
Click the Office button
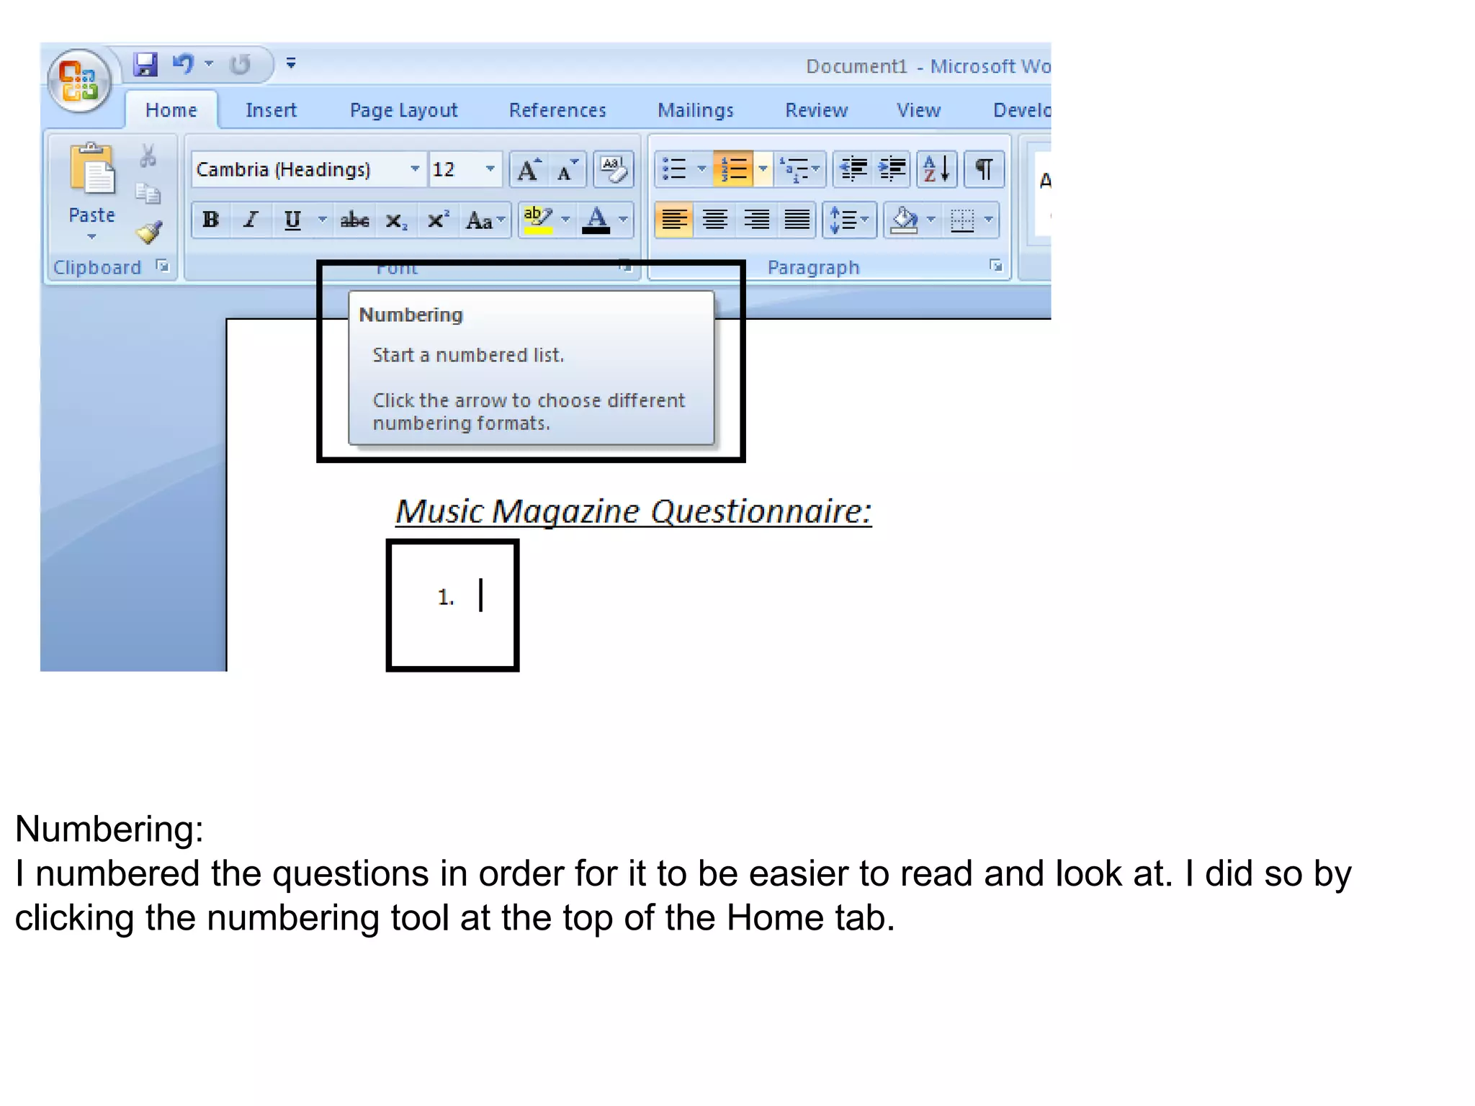(x=79, y=81)
